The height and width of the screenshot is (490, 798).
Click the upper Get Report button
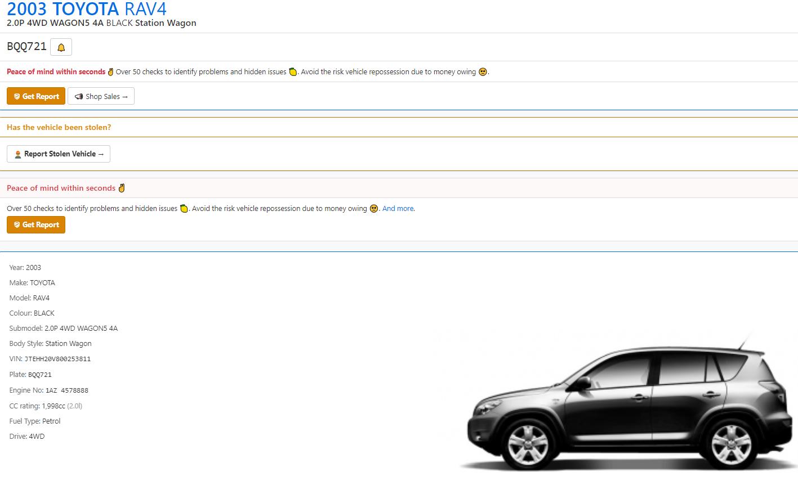coord(36,96)
